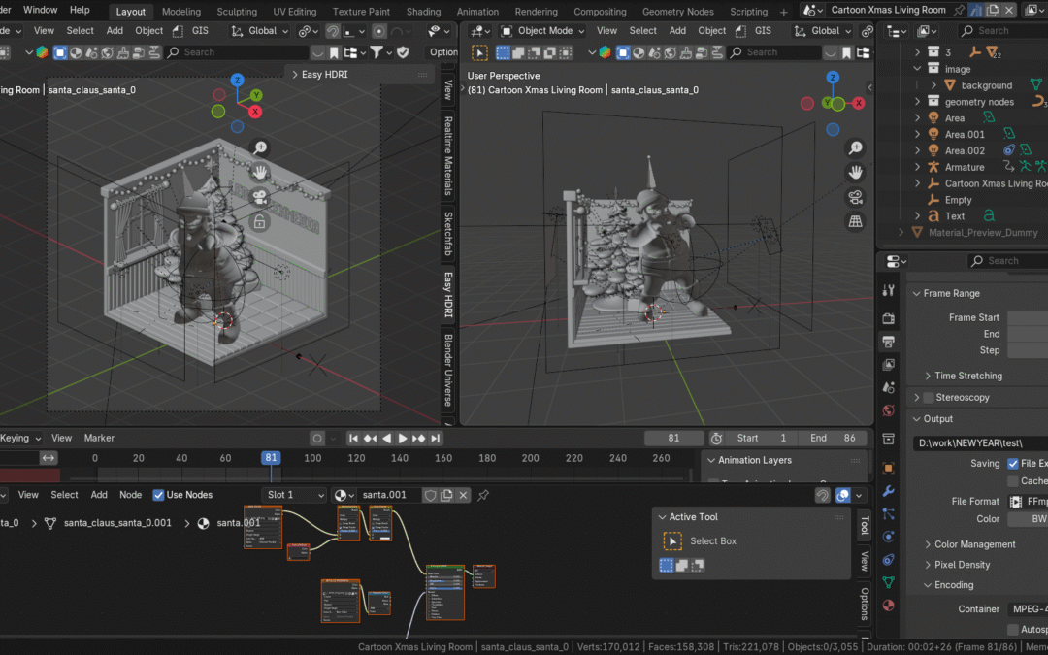
Task: Switch to the Modeling workspace tab
Action: click(181, 12)
